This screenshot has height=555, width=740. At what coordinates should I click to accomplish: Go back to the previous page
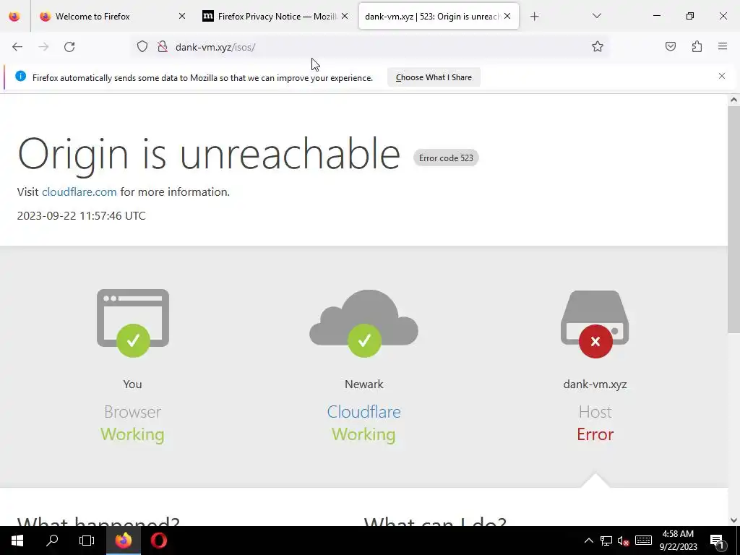(x=17, y=47)
